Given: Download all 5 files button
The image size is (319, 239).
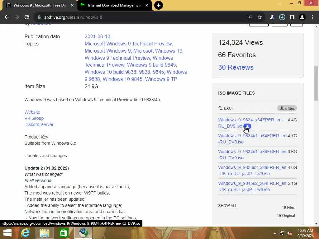Looking at the screenshot, I should point(287,108).
